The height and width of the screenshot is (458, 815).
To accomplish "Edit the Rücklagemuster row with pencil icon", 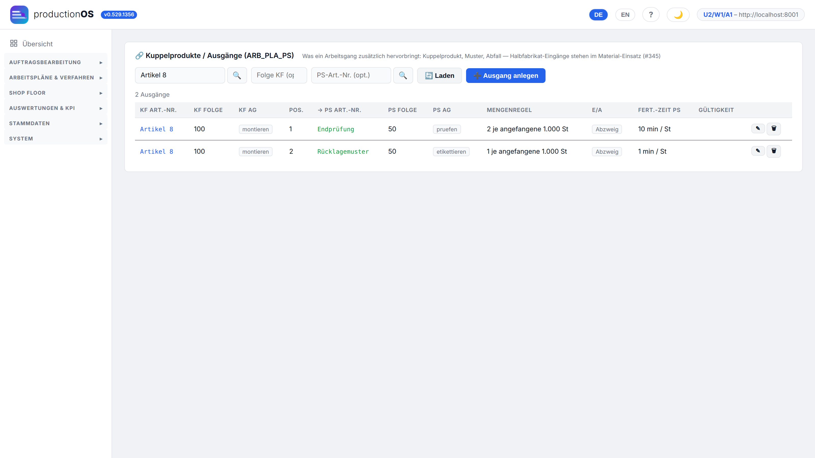I will click(758, 151).
